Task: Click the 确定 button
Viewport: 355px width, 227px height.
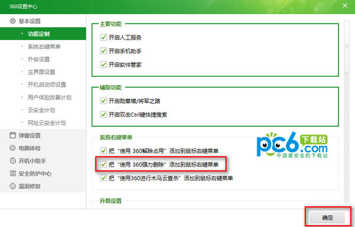Action: tap(327, 218)
